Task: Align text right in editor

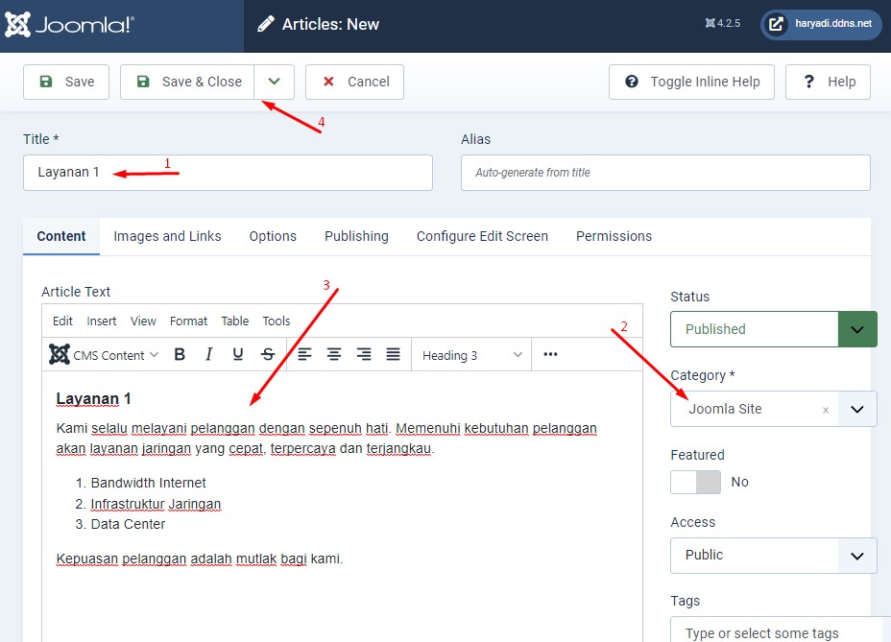Action: [x=364, y=355]
